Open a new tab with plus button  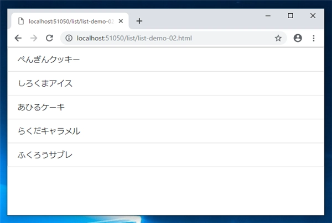139,21
